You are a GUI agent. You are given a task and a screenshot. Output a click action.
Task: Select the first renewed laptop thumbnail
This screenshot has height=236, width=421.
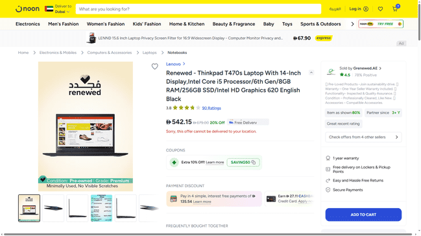[x=29, y=208]
